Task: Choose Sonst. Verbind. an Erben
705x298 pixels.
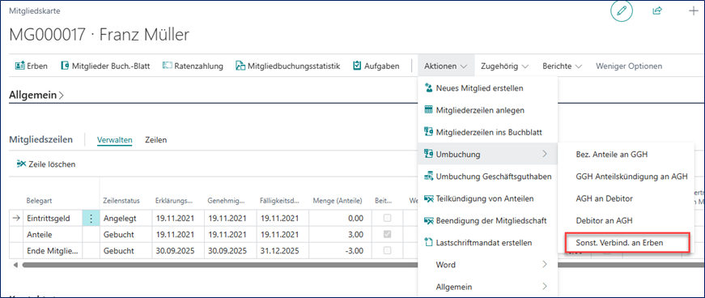Action: tap(626, 243)
